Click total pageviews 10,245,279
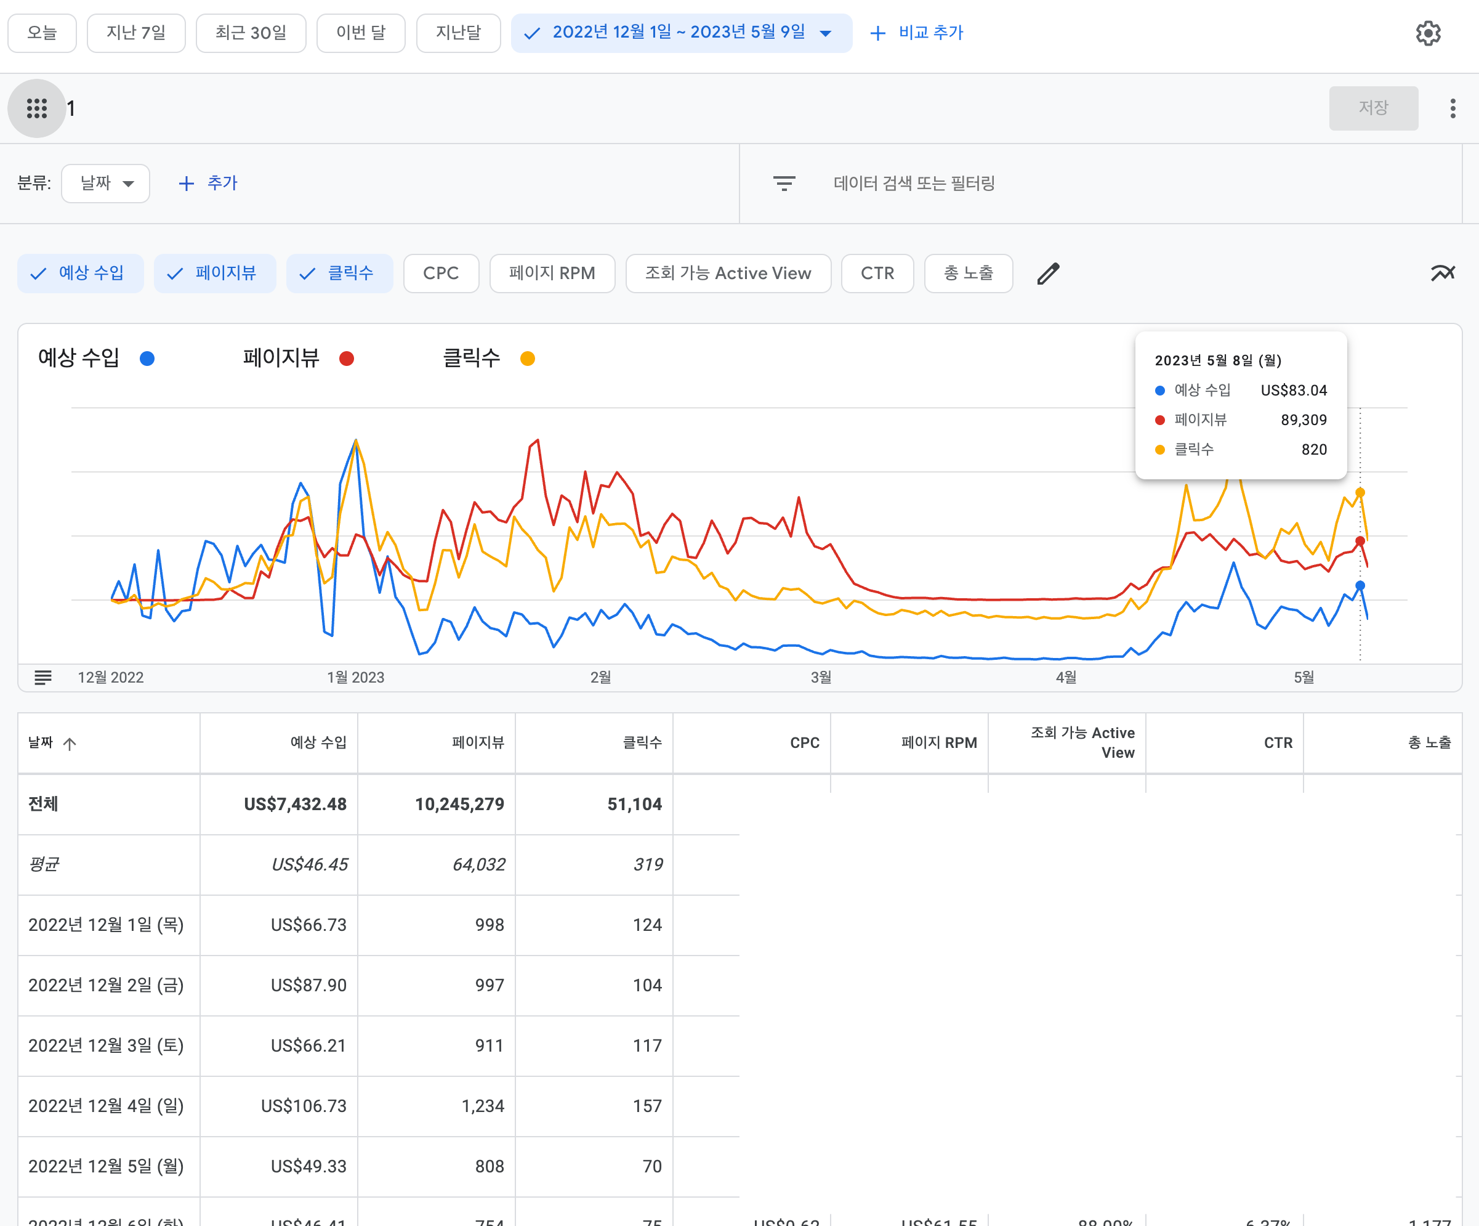This screenshot has width=1479, height=1226. (459, 805)
